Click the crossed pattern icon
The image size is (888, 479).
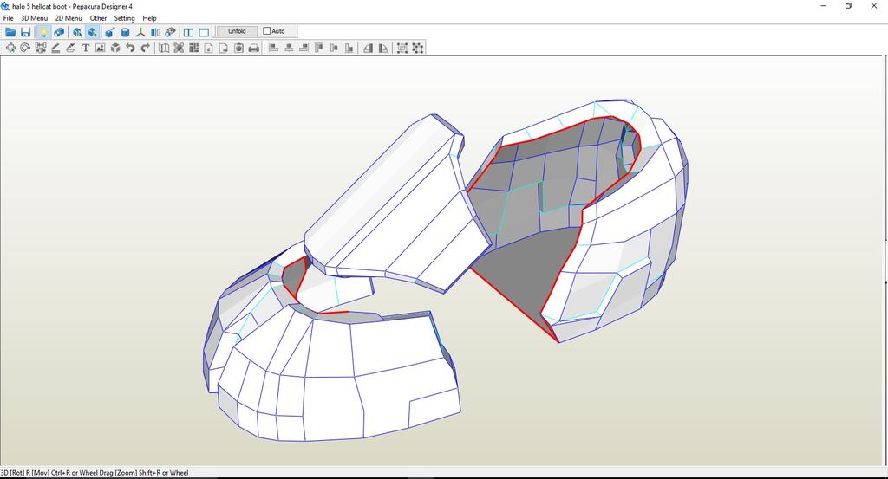pos(179,48)
